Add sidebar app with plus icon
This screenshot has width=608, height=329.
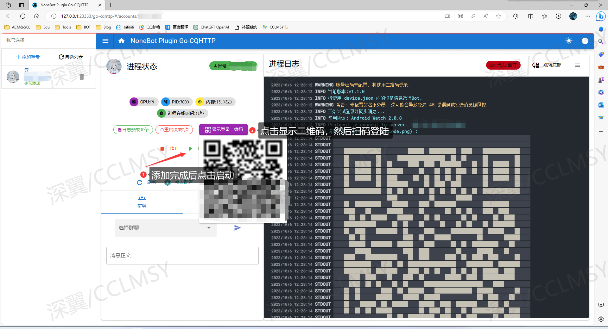[x=601, y=131]
